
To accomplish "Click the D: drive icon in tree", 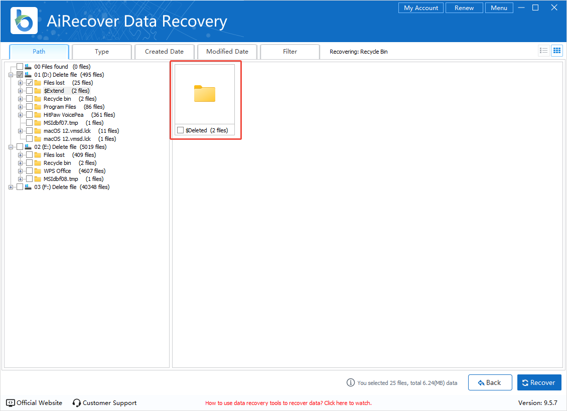I will tap(28, 75).
